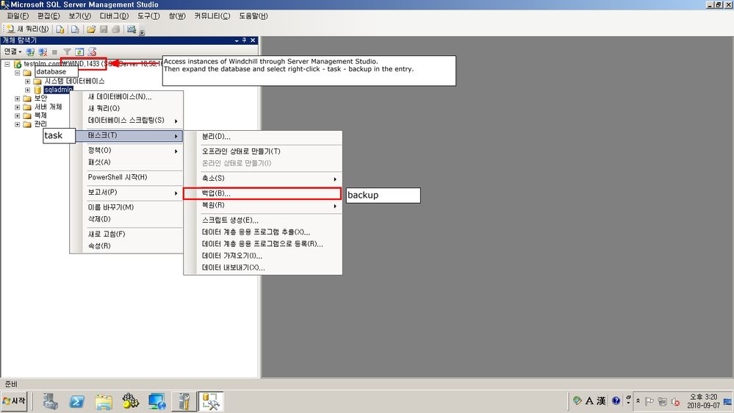Choose PowerShell 시작(H)
Viewport: 734px width, 413px height.
(x=126, y=177)
